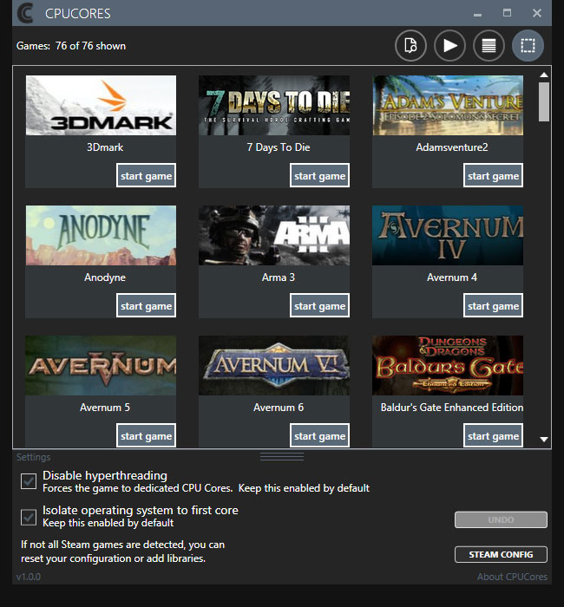Click the 'Baldur's Gate Enhanced Edition' title text
The height and width of the screenshot is (607, 564).
pyautogui.click(x=452, y=408)
